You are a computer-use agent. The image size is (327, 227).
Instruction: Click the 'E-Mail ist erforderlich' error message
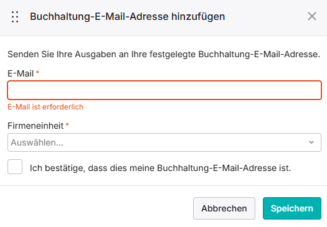point(45,107)
